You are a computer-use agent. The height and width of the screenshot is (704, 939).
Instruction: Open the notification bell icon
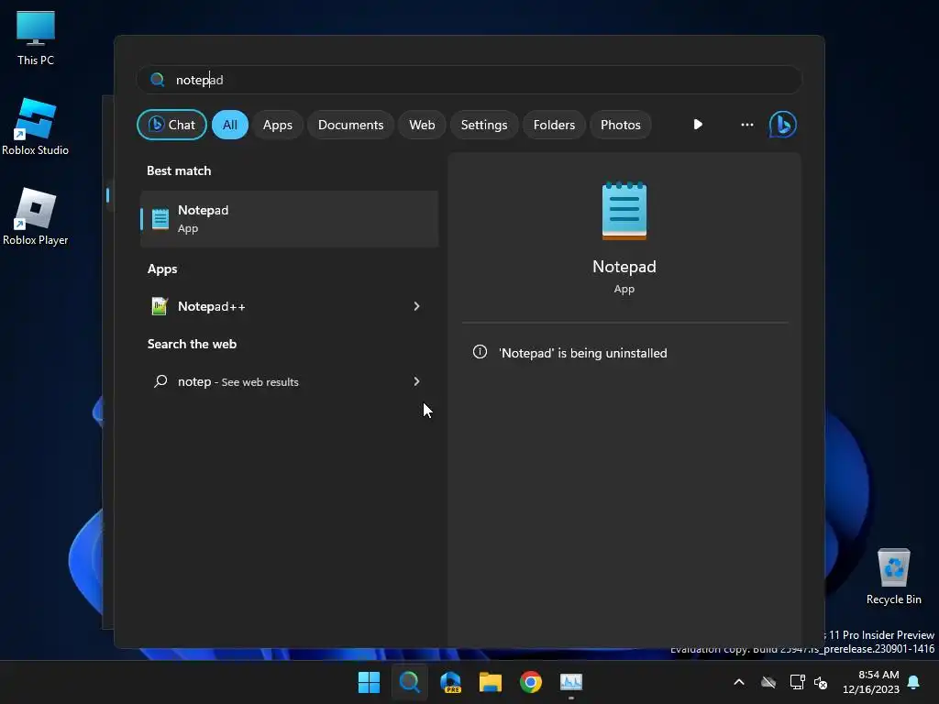(913, 682)
